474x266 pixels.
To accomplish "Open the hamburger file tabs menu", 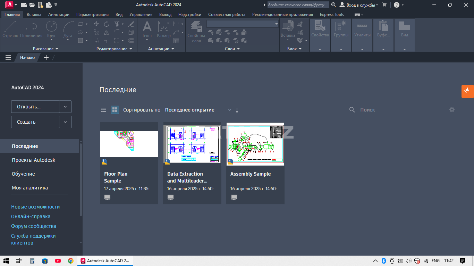I will click(8, 57).
